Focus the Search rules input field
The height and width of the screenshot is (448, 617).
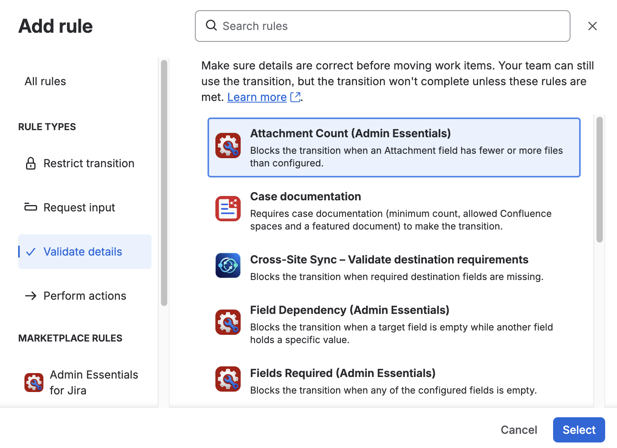pos(382,26)
